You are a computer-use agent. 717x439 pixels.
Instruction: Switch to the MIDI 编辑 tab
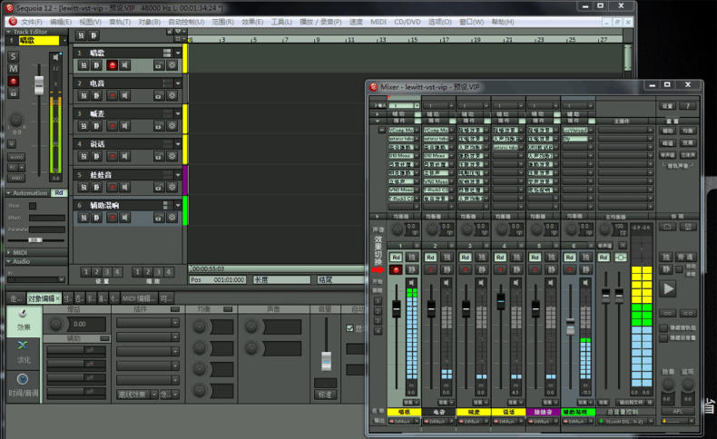pos(139,298)
